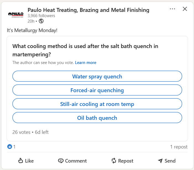This screenshot has width=194, height=170.
Task: Open the three-dot post options menu
Action: pyautogui.click(x=172, y=9)
